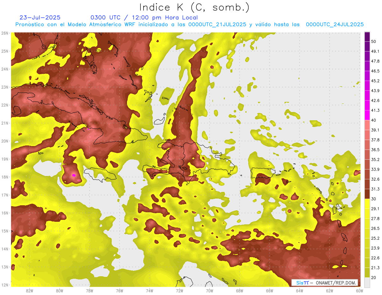Click the '0300 UTC / 12:00 pm Hora Local' time text
This screenshot has height=295, width=382.
point(144,18)
